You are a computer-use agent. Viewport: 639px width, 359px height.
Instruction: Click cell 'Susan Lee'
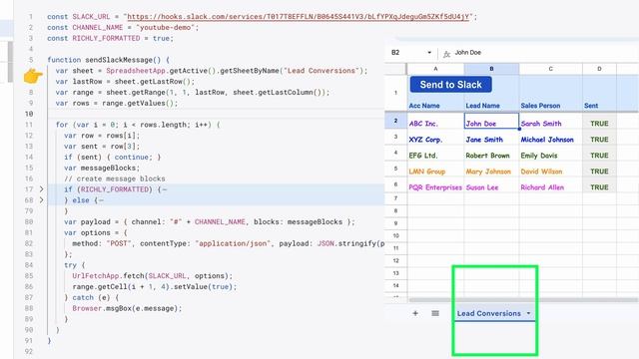coord(491,184)
